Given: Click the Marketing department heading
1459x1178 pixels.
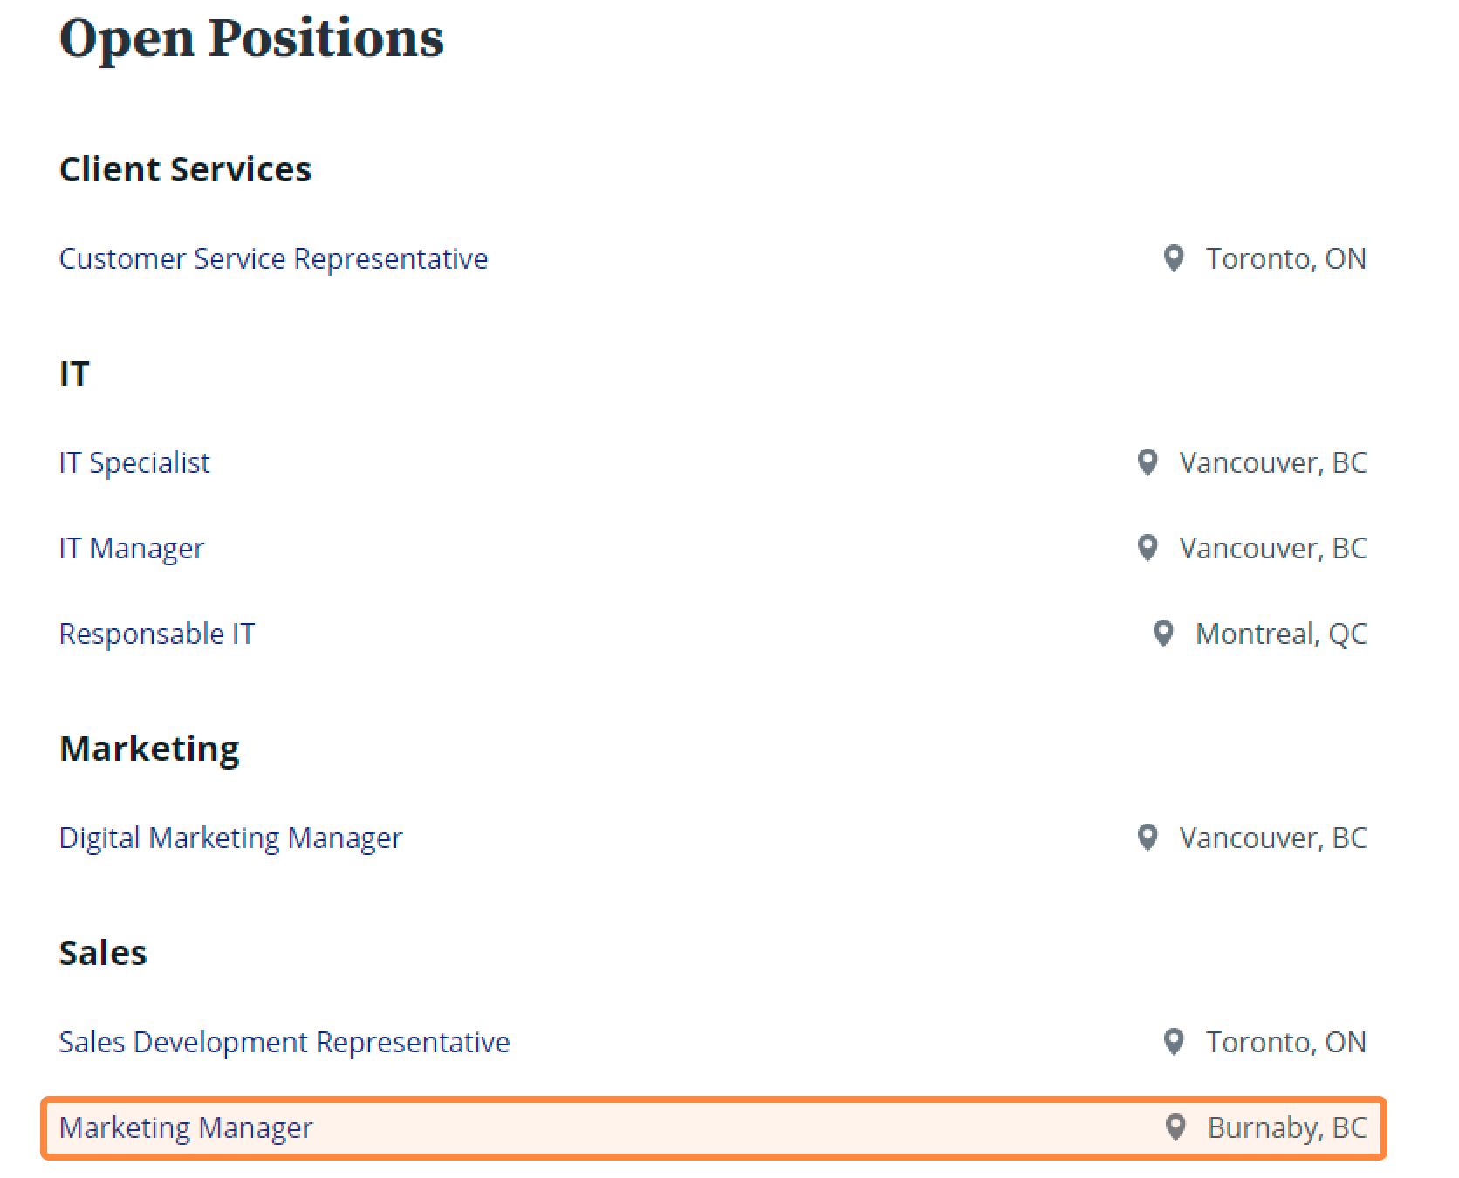Looking at the screenshot, I should pos(149,750).
